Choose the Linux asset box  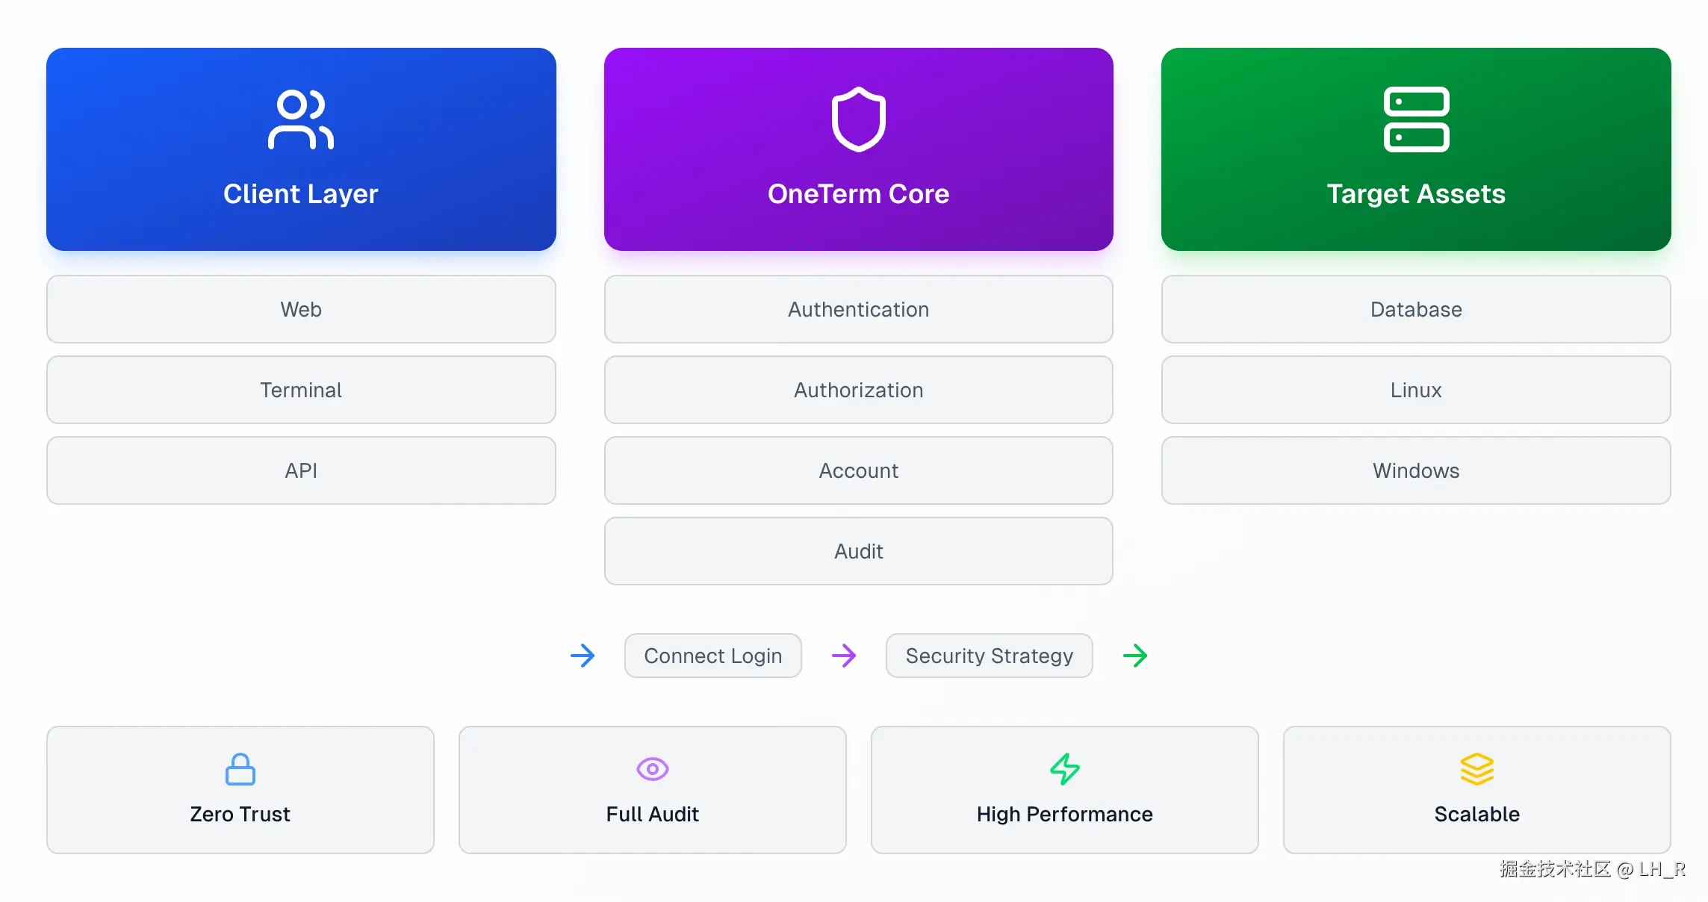(1416, 390)
